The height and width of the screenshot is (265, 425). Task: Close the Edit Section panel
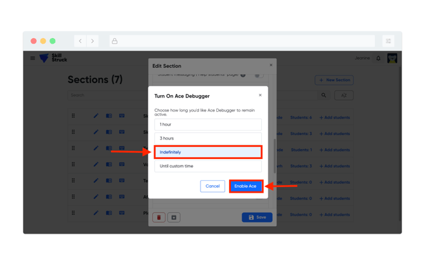271,65
